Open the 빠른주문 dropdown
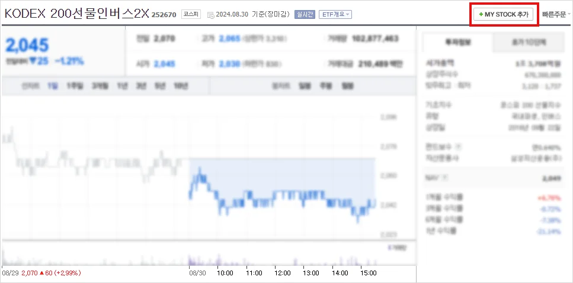 pyautogui.click(x=557, y=15)
